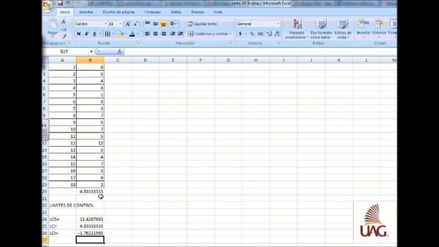Viewport: 439px width, 247px height.
Task: Align text to middle vertically
Action: point(156,24)
